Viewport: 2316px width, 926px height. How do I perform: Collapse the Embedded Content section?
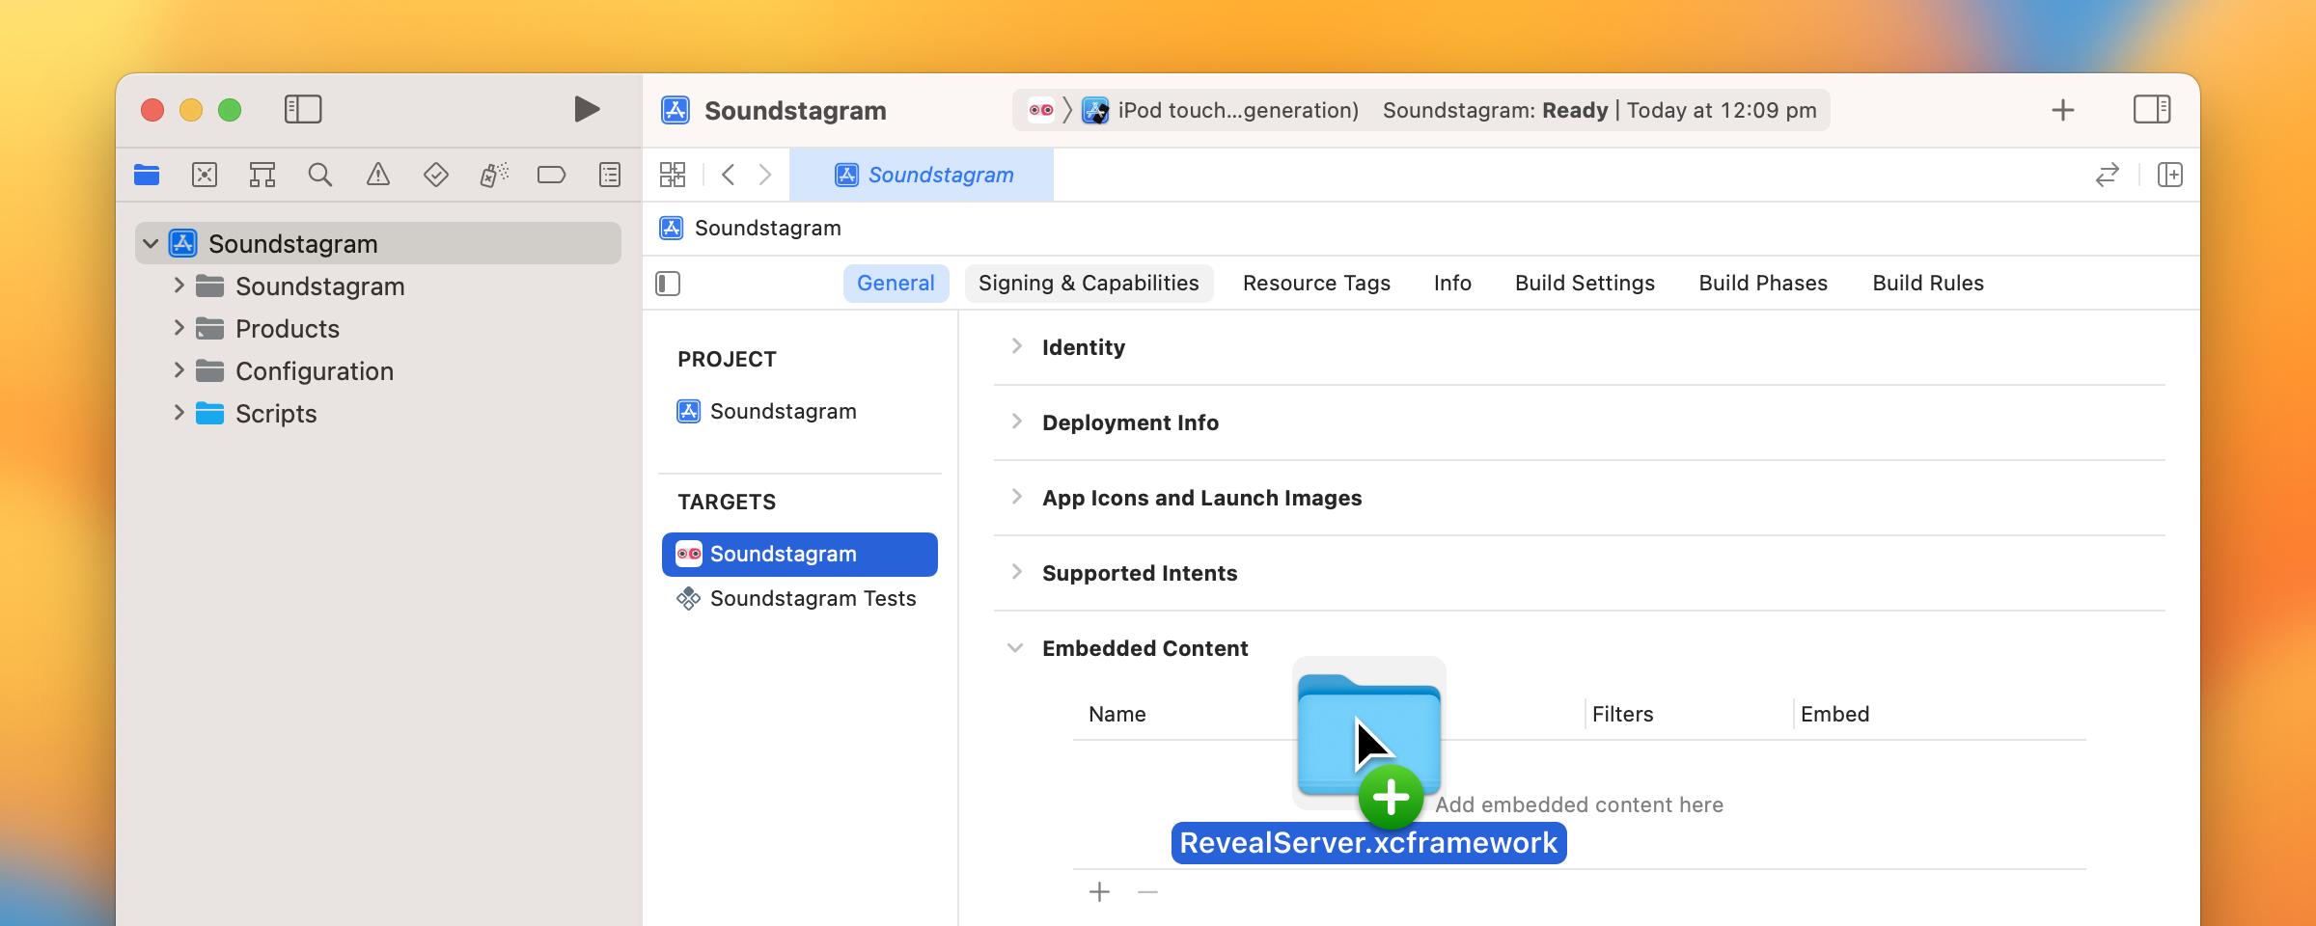[1015, 648]
